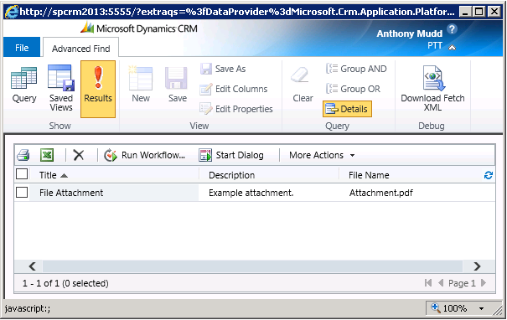507x320 pixels.
Task: Collapse the ribbon with chevron
Action: coord(452,48)
